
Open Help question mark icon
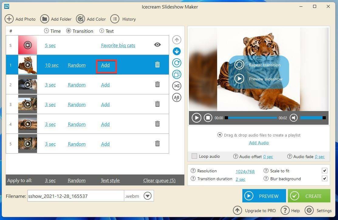point(285,210)
